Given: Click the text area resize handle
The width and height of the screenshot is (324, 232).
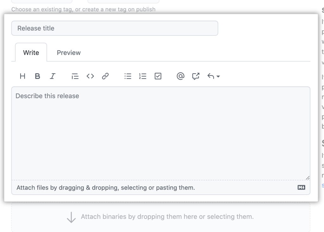Looking at the screenshot, I should pos(308,178).
